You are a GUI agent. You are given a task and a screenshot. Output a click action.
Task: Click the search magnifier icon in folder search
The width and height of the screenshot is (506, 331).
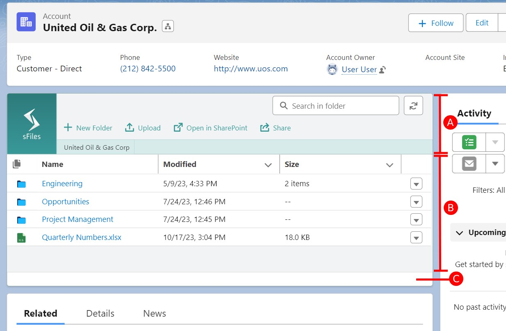point(284,106)
